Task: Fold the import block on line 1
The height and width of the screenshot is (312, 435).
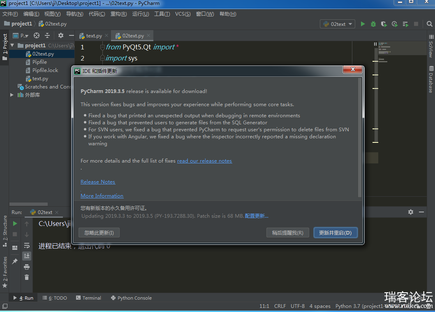Action: click(102, 47)
